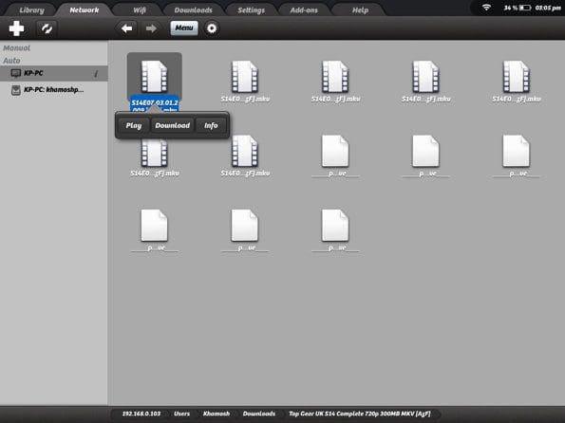Select the KP-PC computer icon in sidebar

point(15,73)
